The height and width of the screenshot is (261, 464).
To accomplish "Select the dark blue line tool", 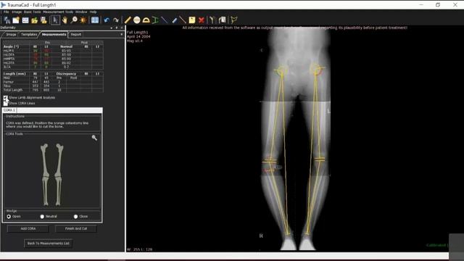I will coord(165,20).
